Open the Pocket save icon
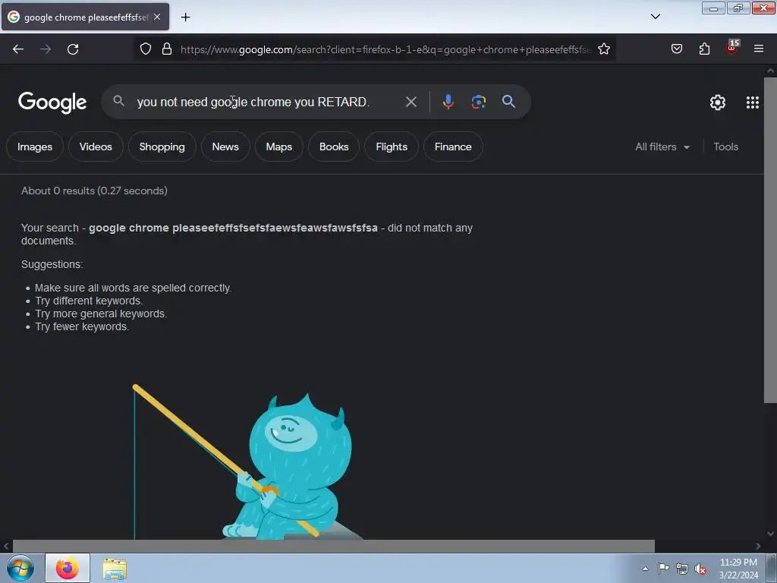The image size is (777, 583). click(677, 49)
